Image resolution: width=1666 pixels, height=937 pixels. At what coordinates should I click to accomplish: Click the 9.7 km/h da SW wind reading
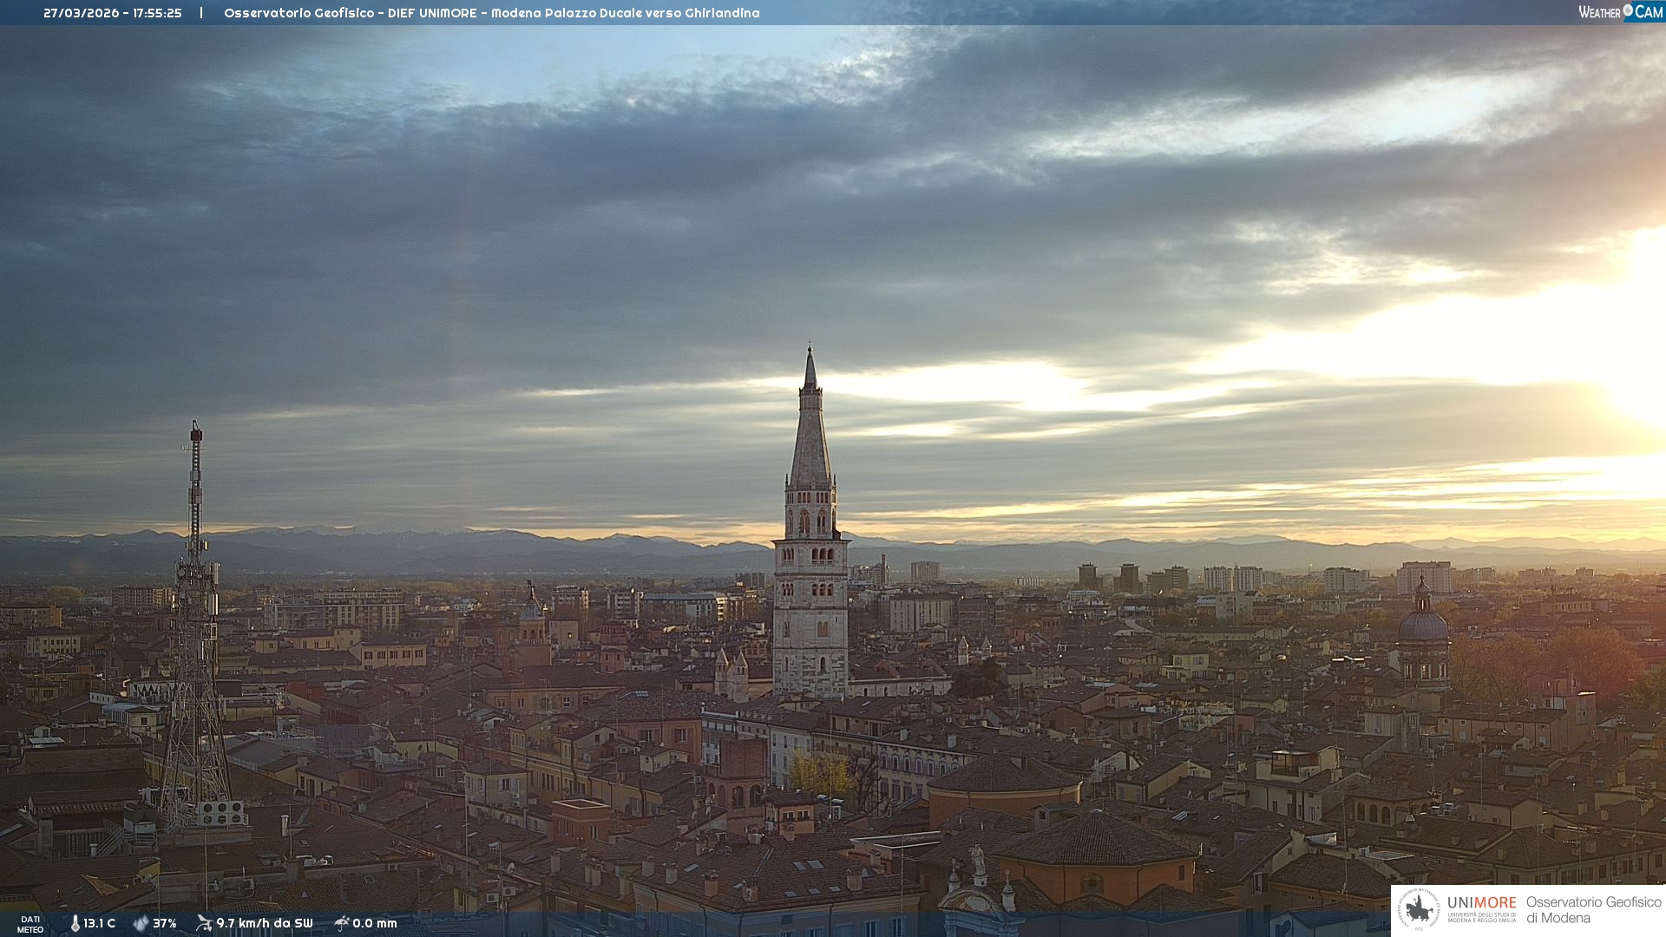264,923
